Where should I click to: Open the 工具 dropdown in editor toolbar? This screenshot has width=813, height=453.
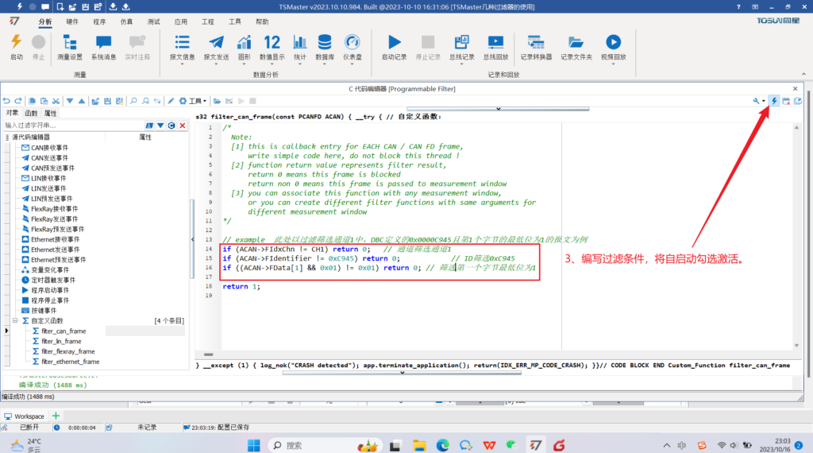pyautogui.click(x=195, y=101)
